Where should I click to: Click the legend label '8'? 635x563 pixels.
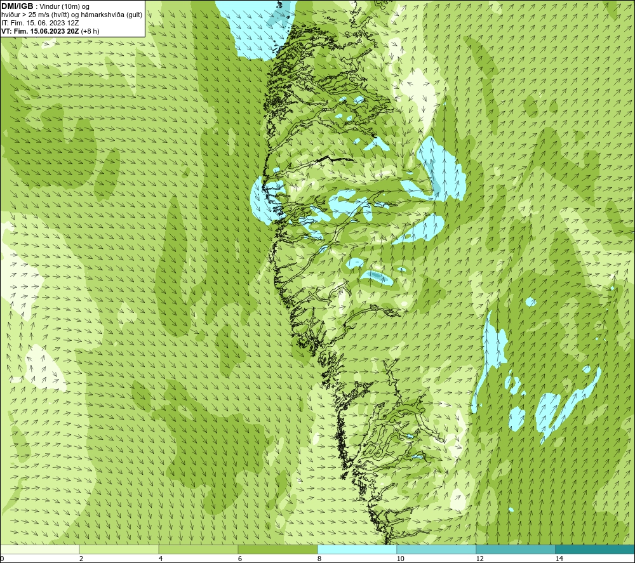pyautogui.click(x=319, y=559)
